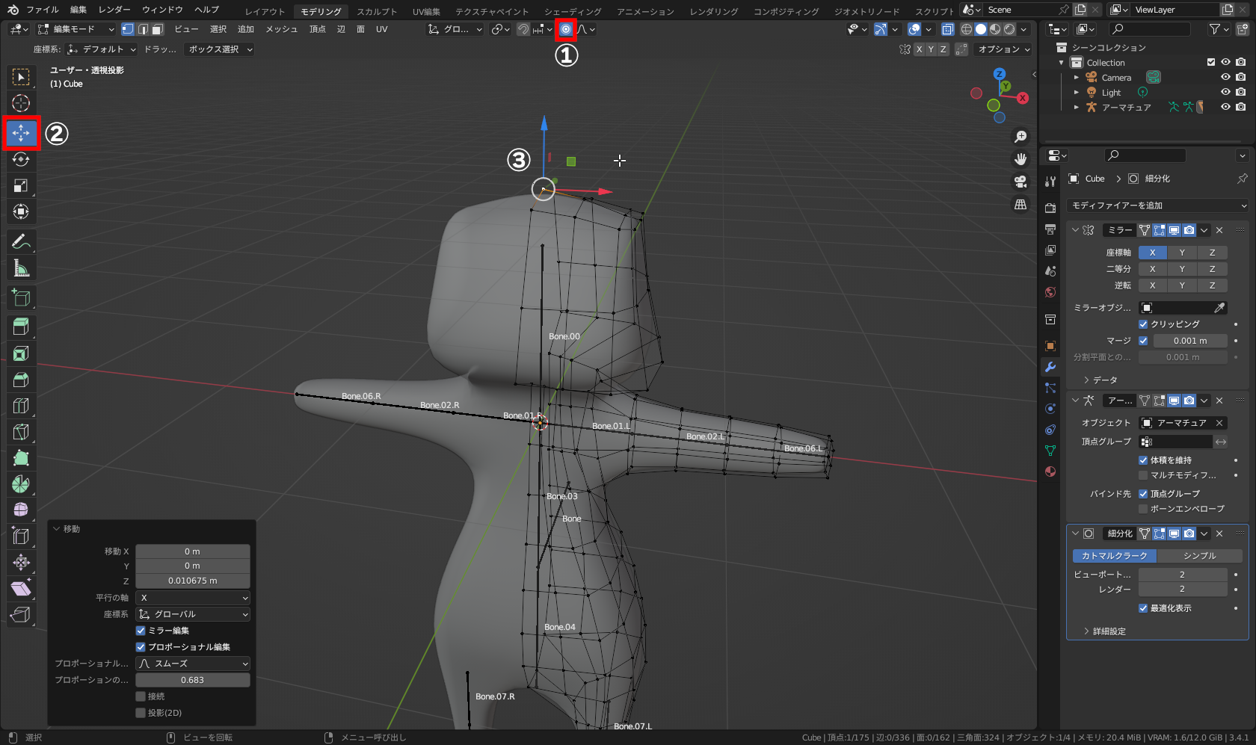Toggle the ミラー編集 checkbox

141,631
